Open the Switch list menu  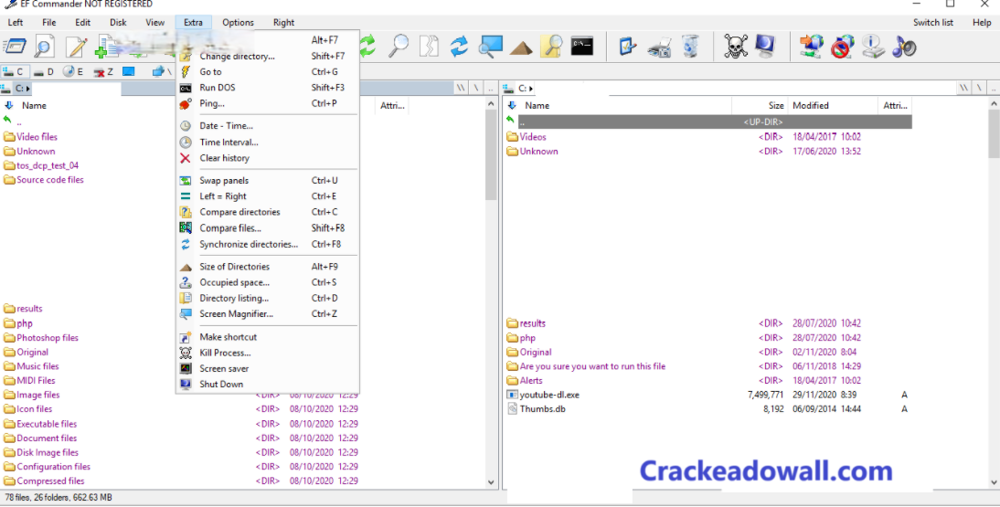933,22
